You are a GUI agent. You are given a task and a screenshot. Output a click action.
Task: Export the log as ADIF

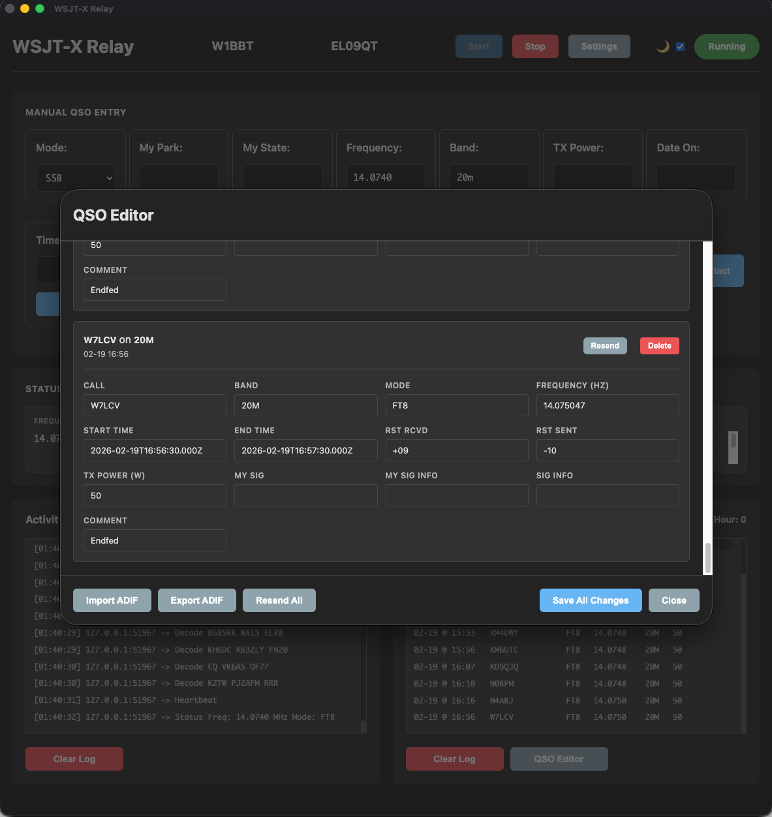point(196,600)
